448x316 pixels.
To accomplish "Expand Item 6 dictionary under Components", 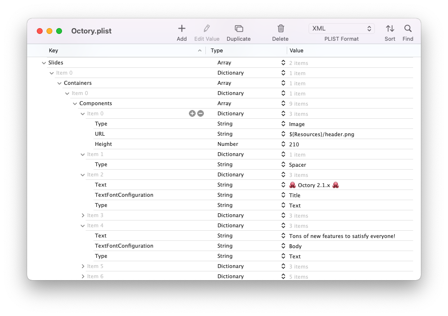I will coord(83,277).
